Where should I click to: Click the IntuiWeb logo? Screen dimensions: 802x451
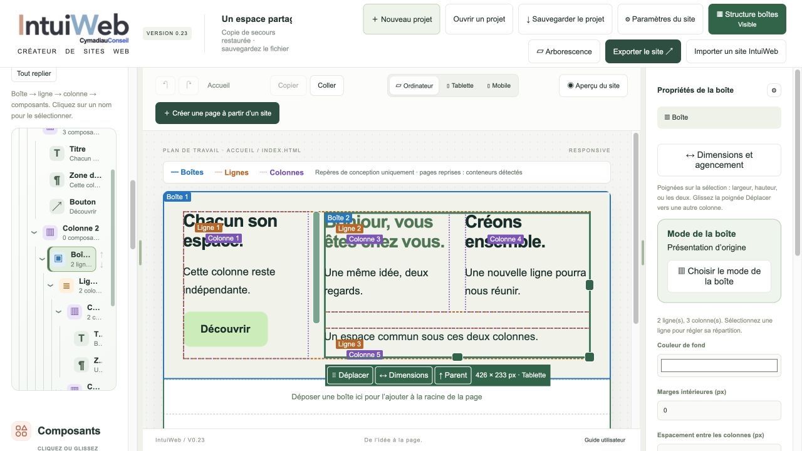(x=73, y=28)
